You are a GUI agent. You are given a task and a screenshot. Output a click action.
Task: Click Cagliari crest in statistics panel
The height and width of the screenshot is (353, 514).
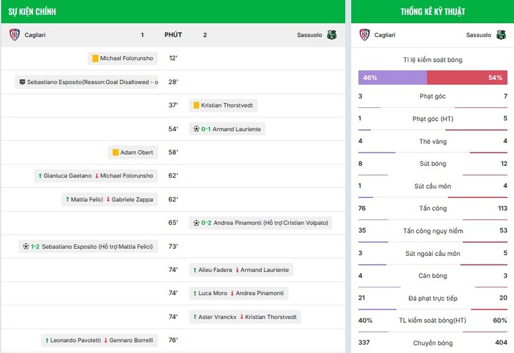click(364, 35)
